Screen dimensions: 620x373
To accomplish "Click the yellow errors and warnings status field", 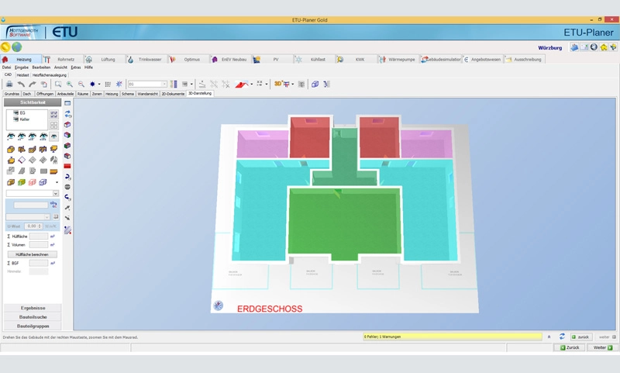I will (452, 337).
